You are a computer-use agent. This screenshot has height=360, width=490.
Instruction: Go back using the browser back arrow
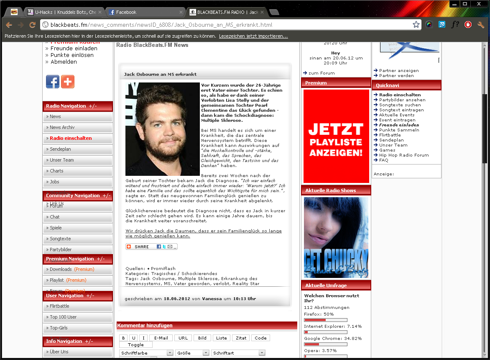[9, 25]
